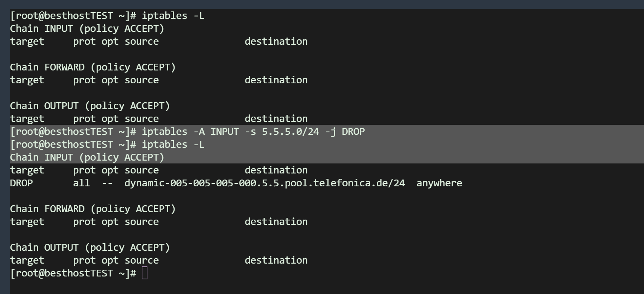Screen dimensions: 644x294
Task: Click the '-j' flag in the append command
Action: 330,132
